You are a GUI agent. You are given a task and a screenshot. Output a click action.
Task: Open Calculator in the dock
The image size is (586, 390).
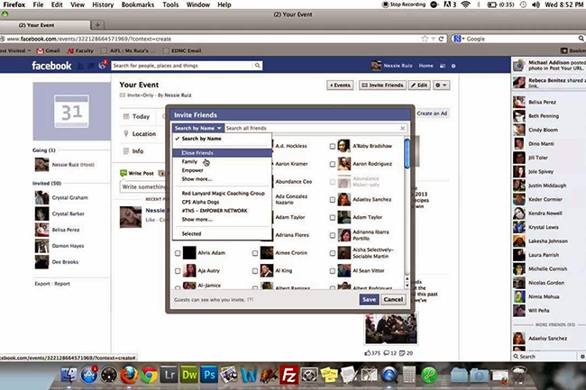(409, 375)
